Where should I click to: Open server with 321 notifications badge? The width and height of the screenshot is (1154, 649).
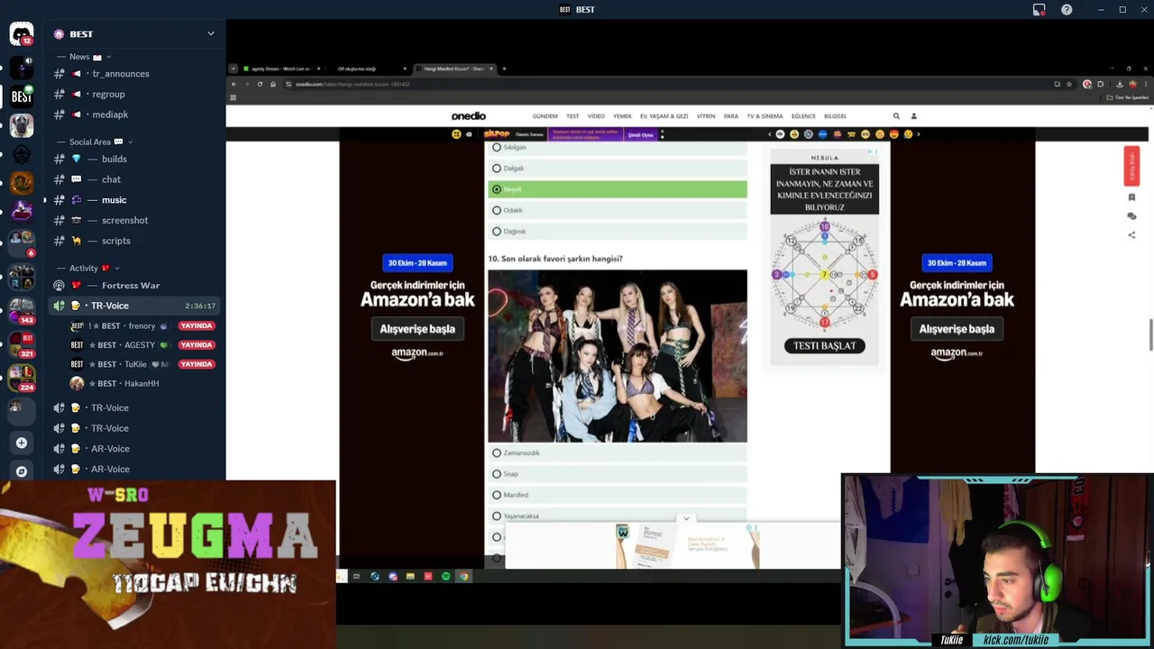tap(22, 344)
